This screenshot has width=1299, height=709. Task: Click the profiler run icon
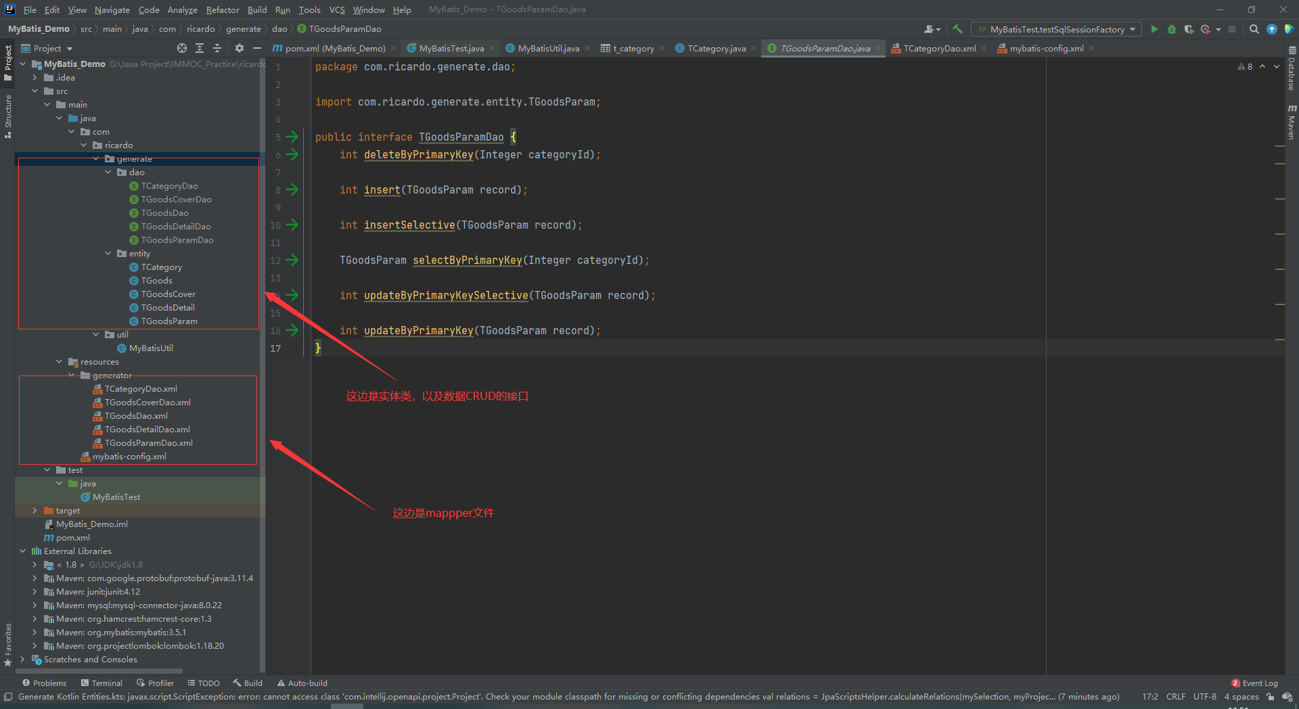pyautogui.click(x=1206, y=29)
